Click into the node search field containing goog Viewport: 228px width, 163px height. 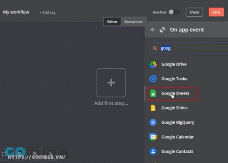coord(189,48)
